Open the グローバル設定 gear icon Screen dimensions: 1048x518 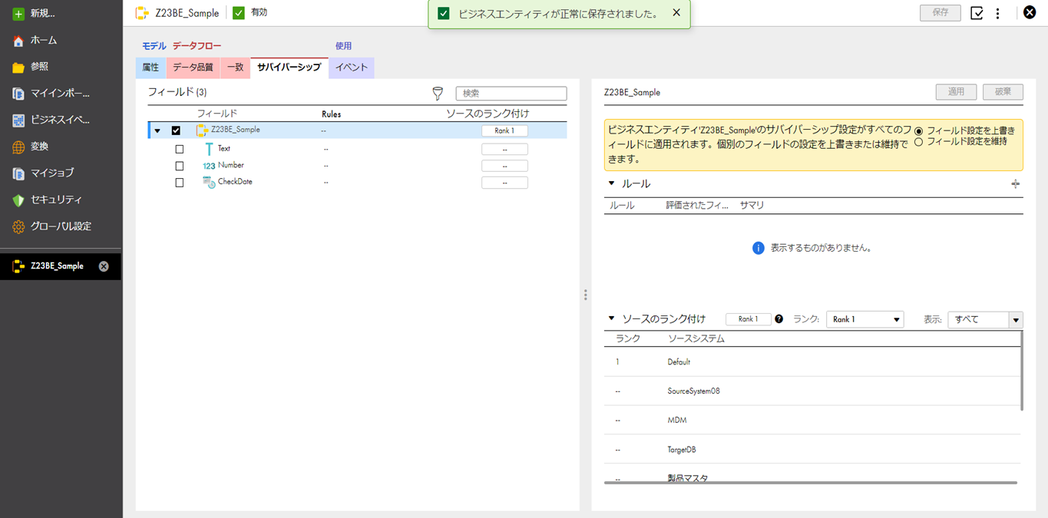18,227
